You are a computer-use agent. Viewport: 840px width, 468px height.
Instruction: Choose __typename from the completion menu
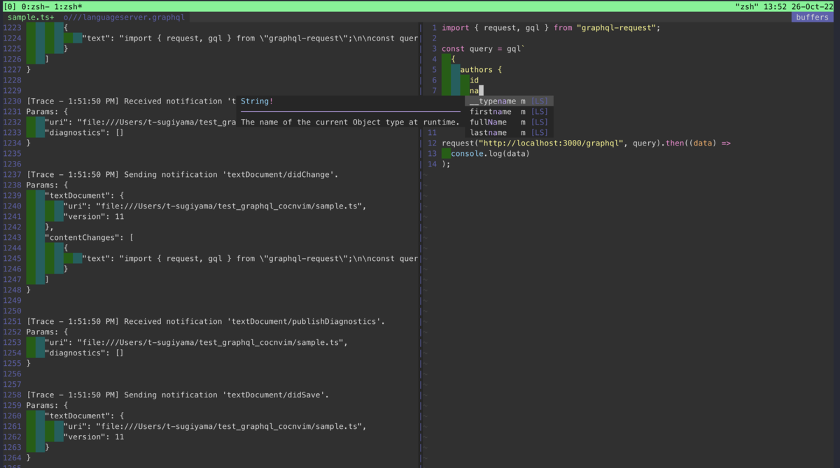pos(509,101)
